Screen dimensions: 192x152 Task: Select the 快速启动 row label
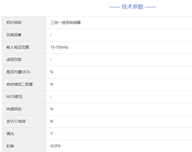click(x=14, y=109)
